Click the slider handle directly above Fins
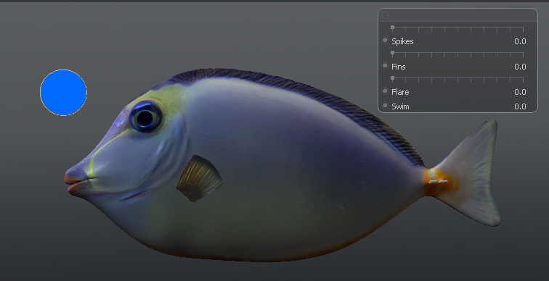 [392, 53]
